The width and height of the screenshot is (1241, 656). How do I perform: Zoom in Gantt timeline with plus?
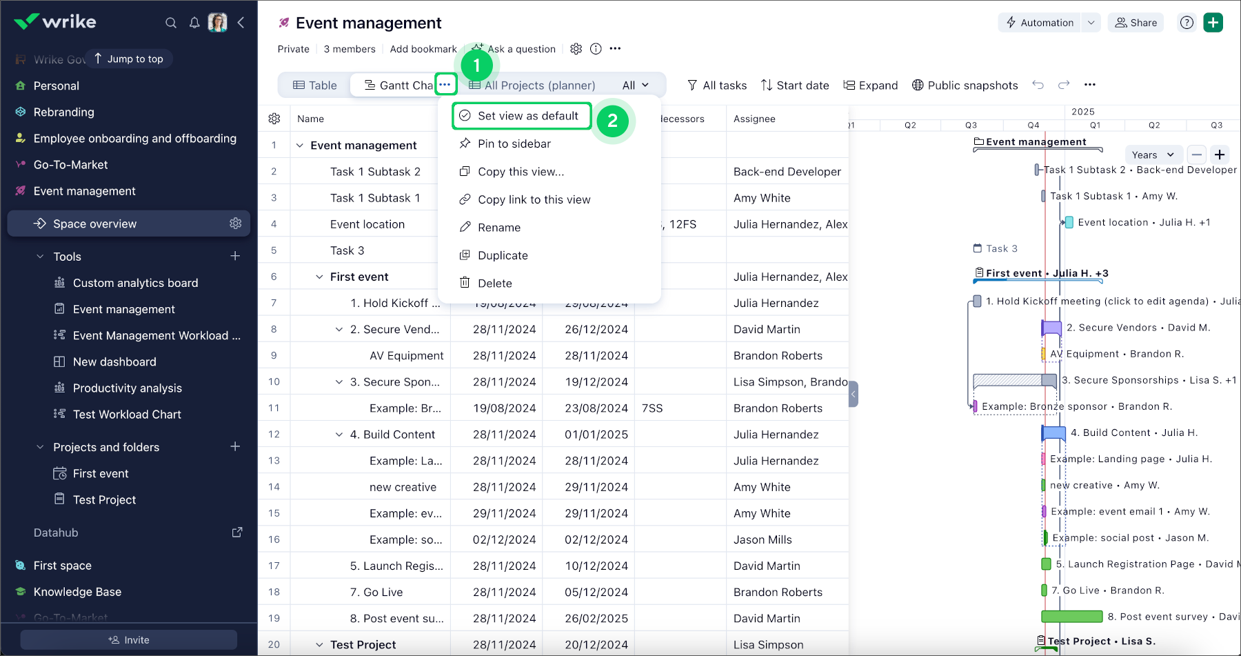click(1220, 155)
